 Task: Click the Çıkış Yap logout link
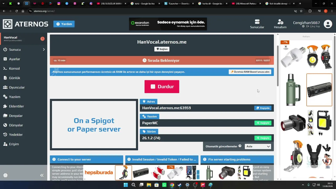click(x=313, y=27)
